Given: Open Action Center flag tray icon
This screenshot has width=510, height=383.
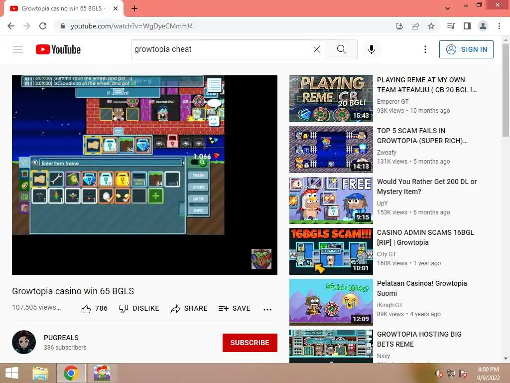Looking at the screenshot, I should [463, 373].
